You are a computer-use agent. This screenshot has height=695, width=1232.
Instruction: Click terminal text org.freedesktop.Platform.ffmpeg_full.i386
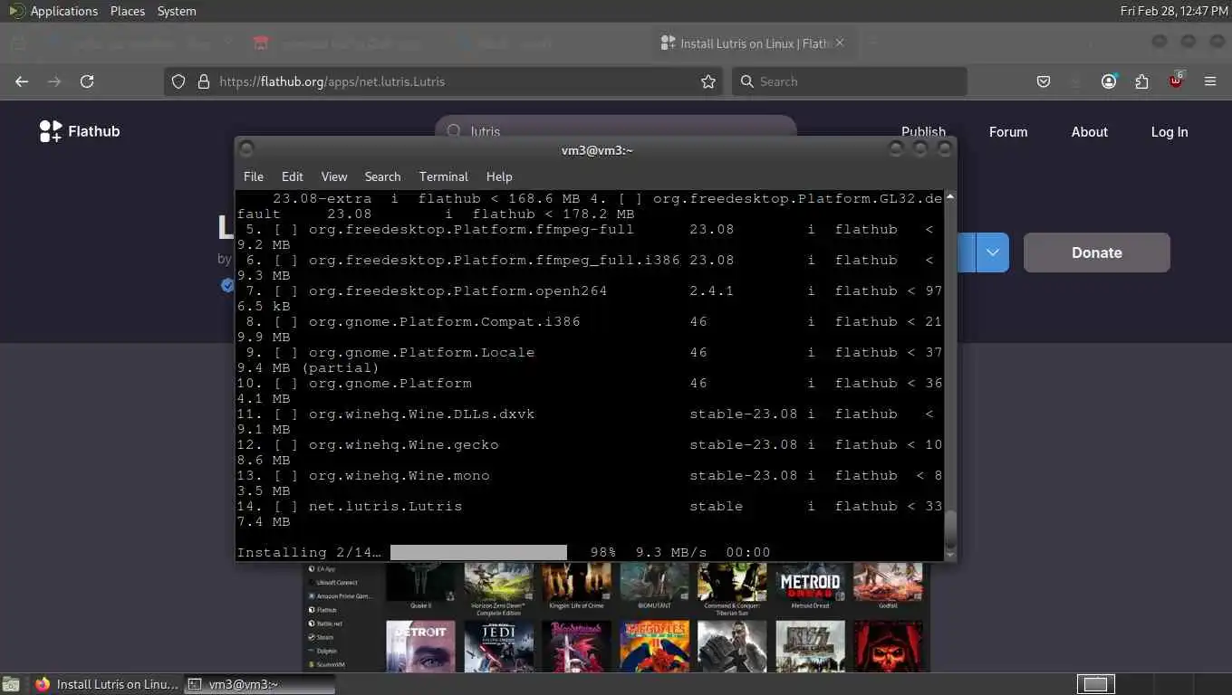click(x=494, y=261)
